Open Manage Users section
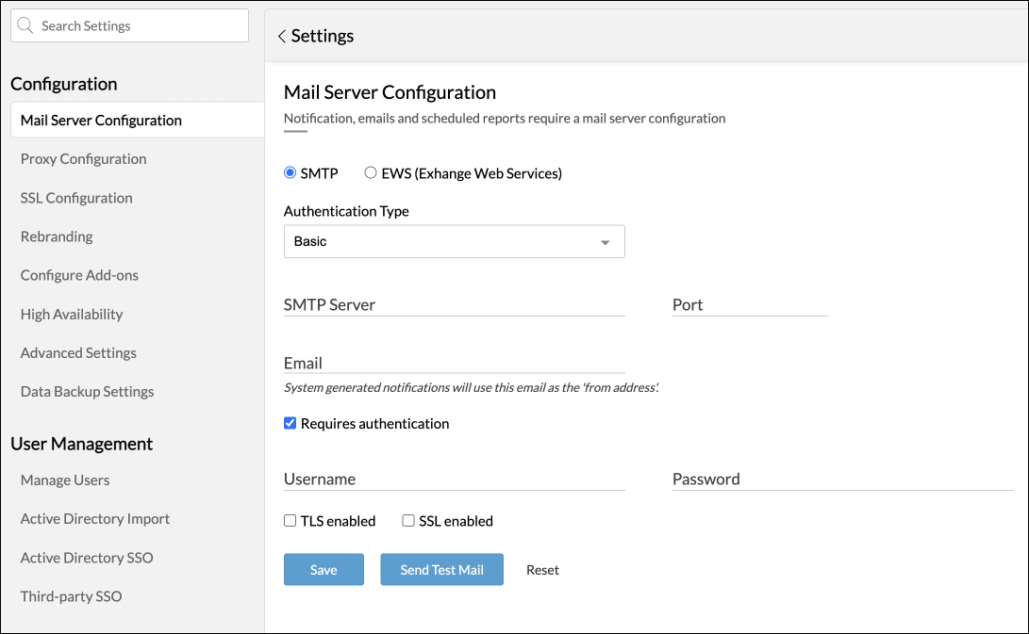Screen dimensions: 1029x634 65,480
